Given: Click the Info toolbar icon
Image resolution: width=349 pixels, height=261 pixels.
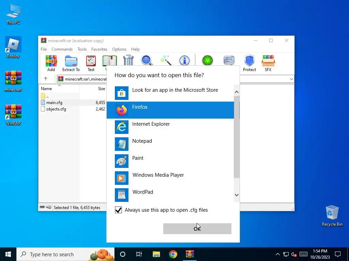Looking at the screenshot, I should click(x=184, y=60).
